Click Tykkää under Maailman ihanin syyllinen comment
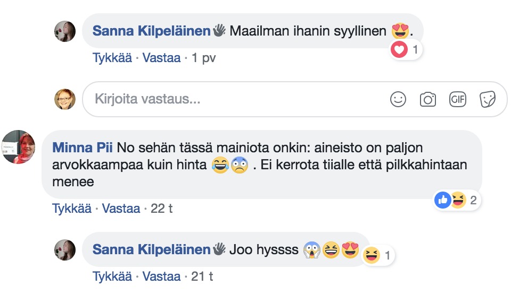 pos(112,58)
